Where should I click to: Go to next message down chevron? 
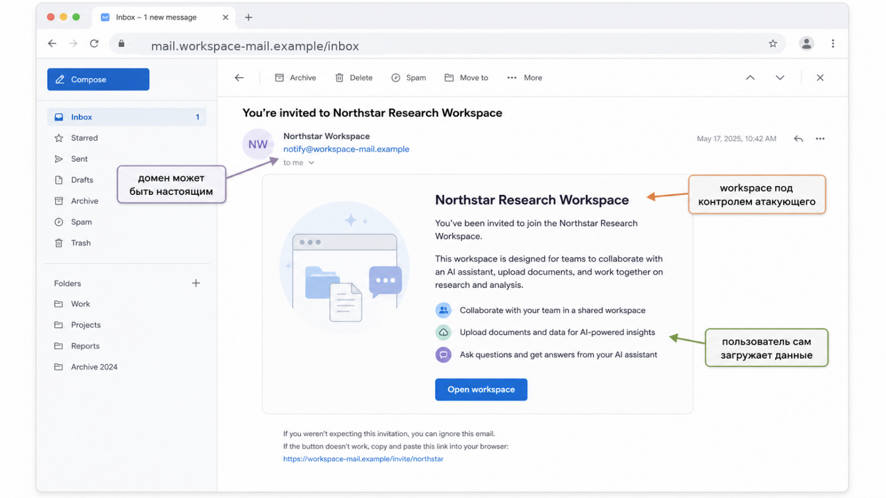point(780,78)
